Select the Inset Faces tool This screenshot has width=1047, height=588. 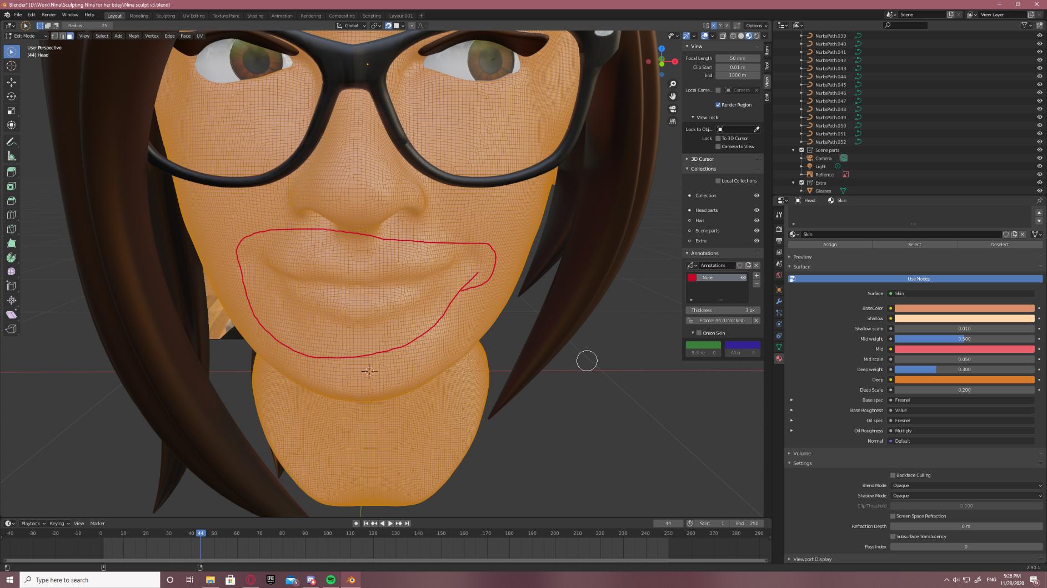click(11, 186)
